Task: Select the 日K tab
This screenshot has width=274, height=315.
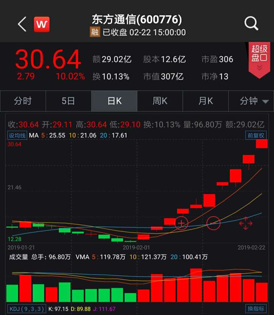Action: pyautogui.click(x=114, y=101)
